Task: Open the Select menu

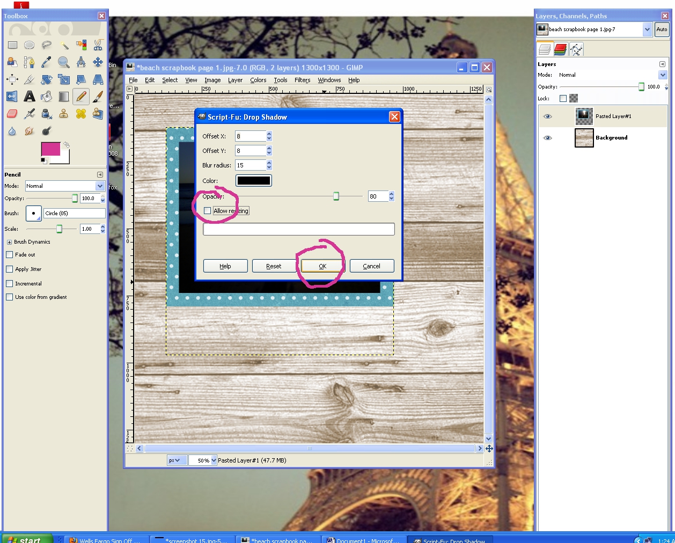Action: pyautogui.click(x=170, y=80)
